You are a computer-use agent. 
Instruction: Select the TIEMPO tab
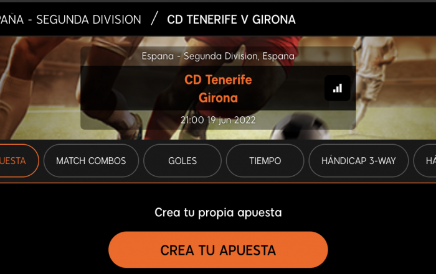265,160
